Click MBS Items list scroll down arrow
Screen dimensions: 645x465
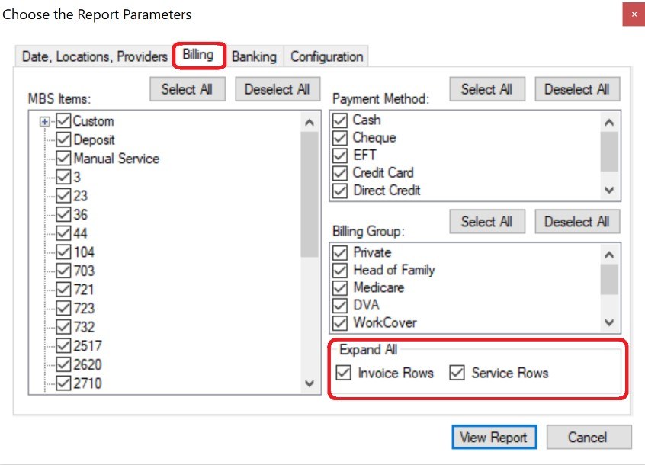pos(310,383)
